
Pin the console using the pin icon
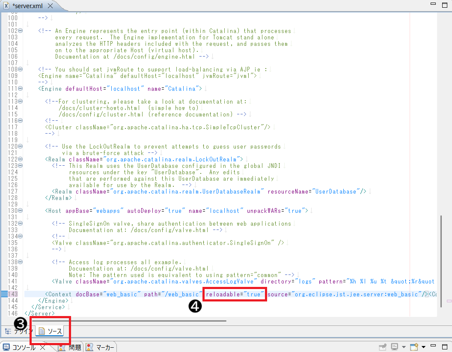(x=382, y=347)
